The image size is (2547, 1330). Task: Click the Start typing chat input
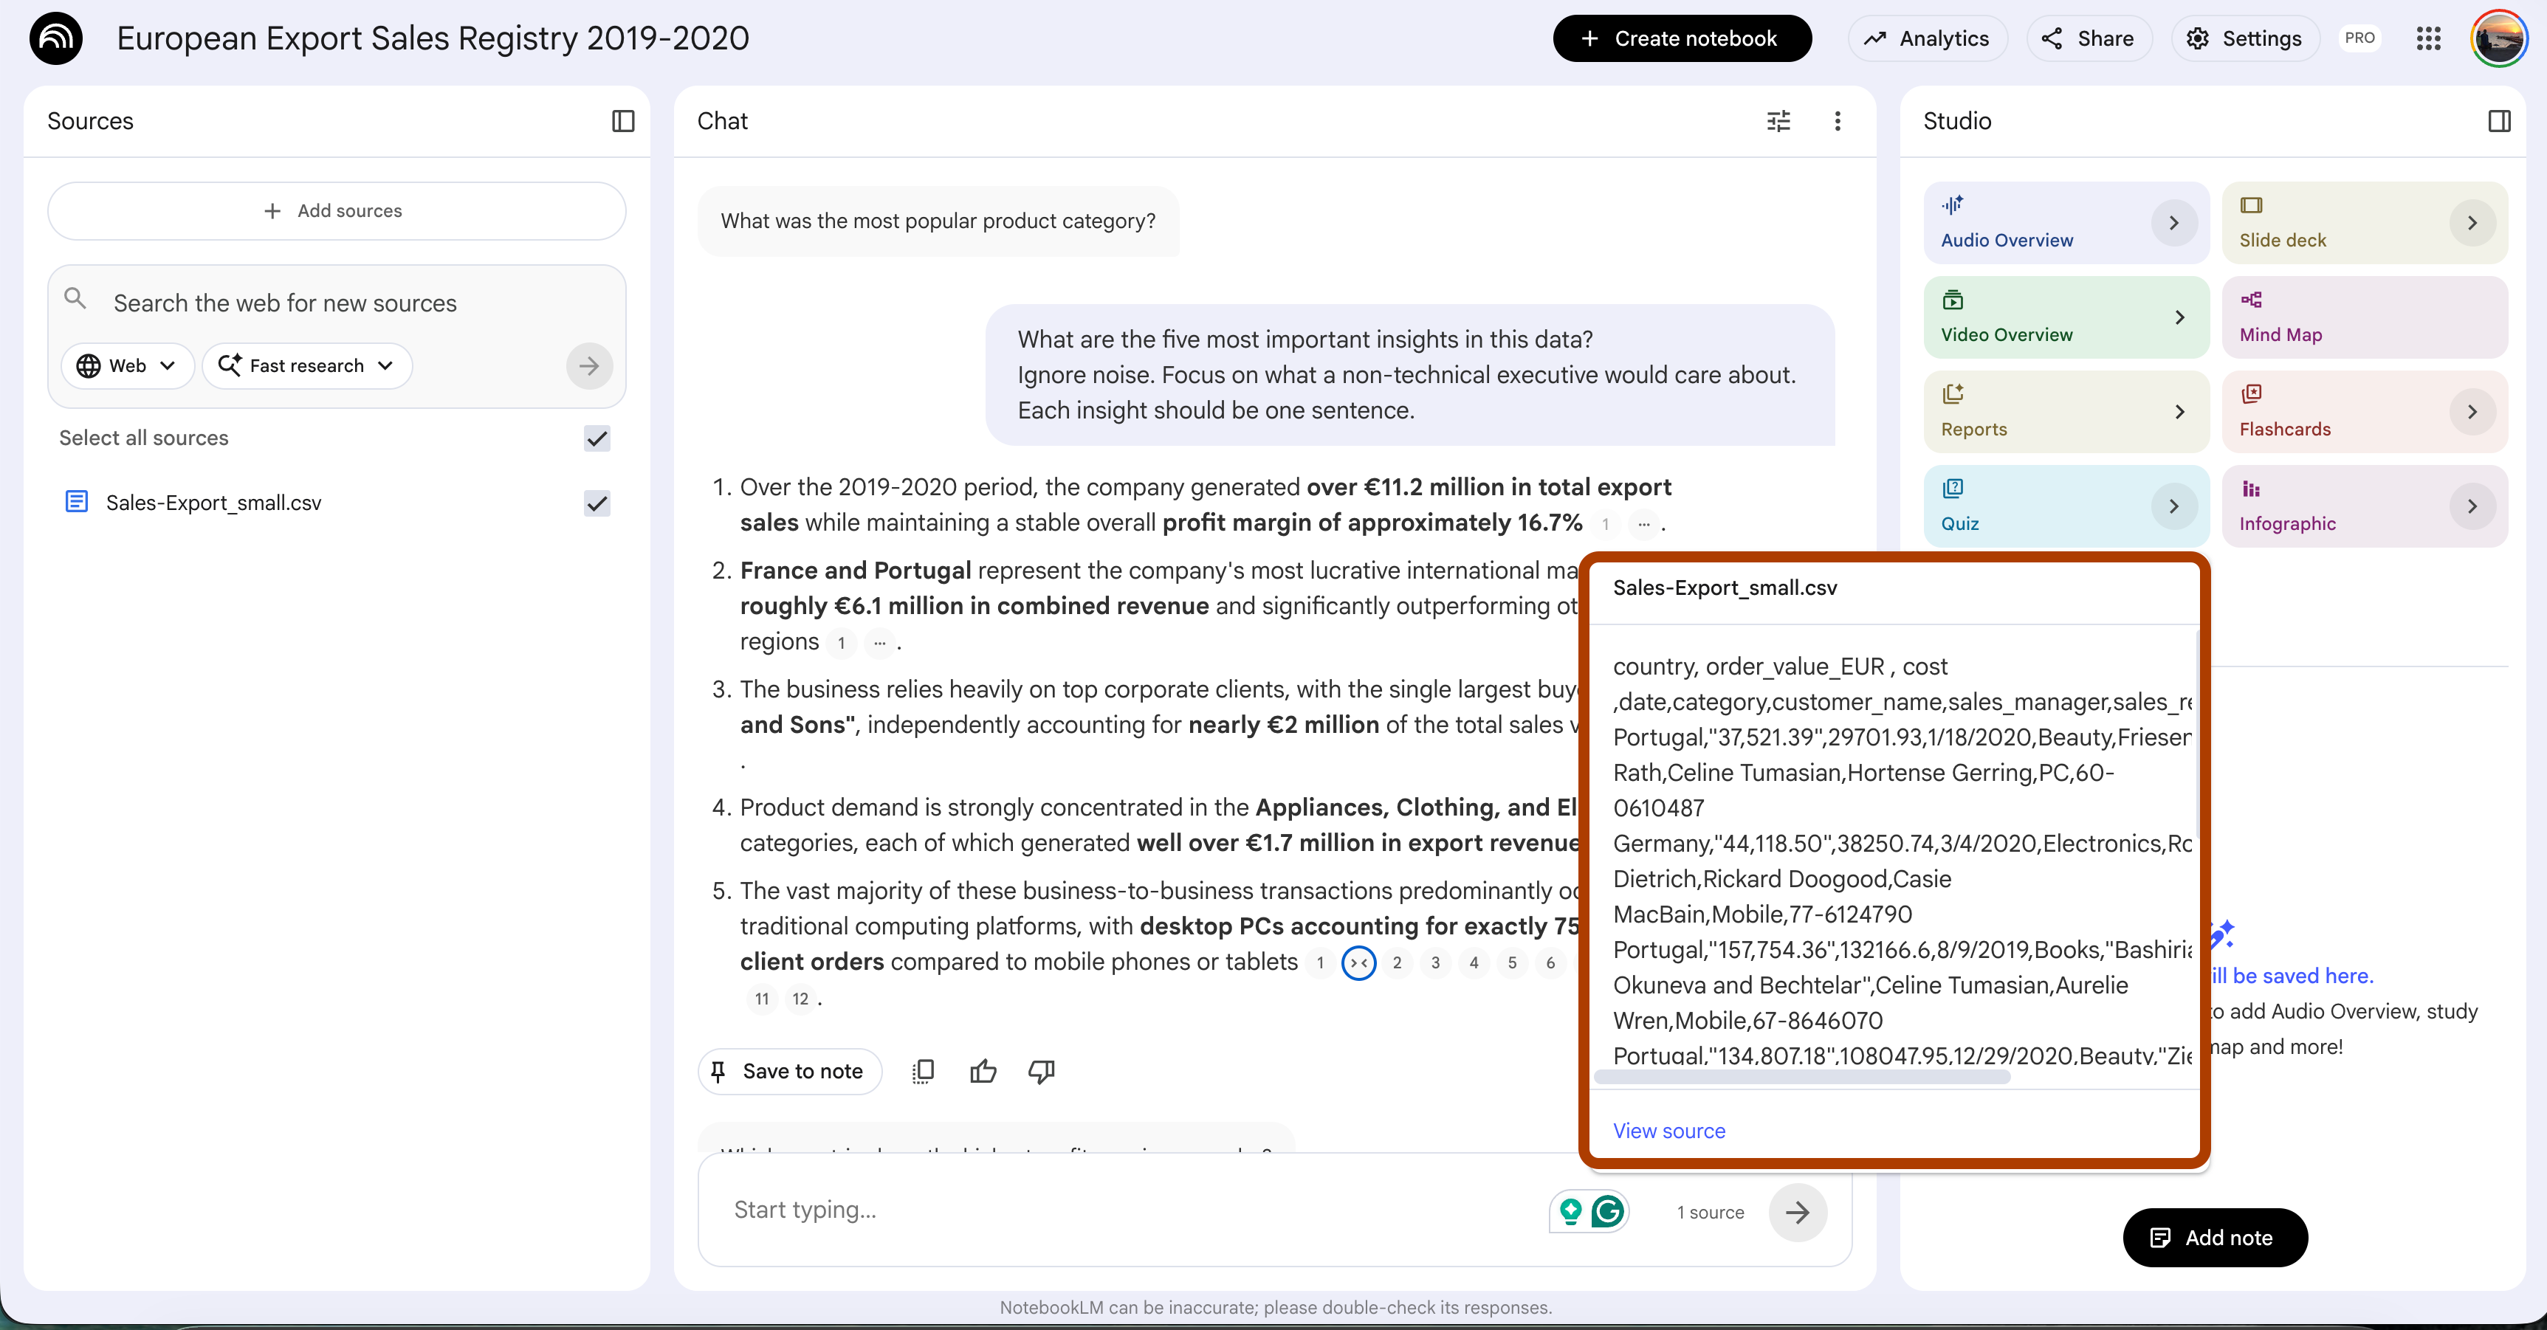coord(1127,1210)
